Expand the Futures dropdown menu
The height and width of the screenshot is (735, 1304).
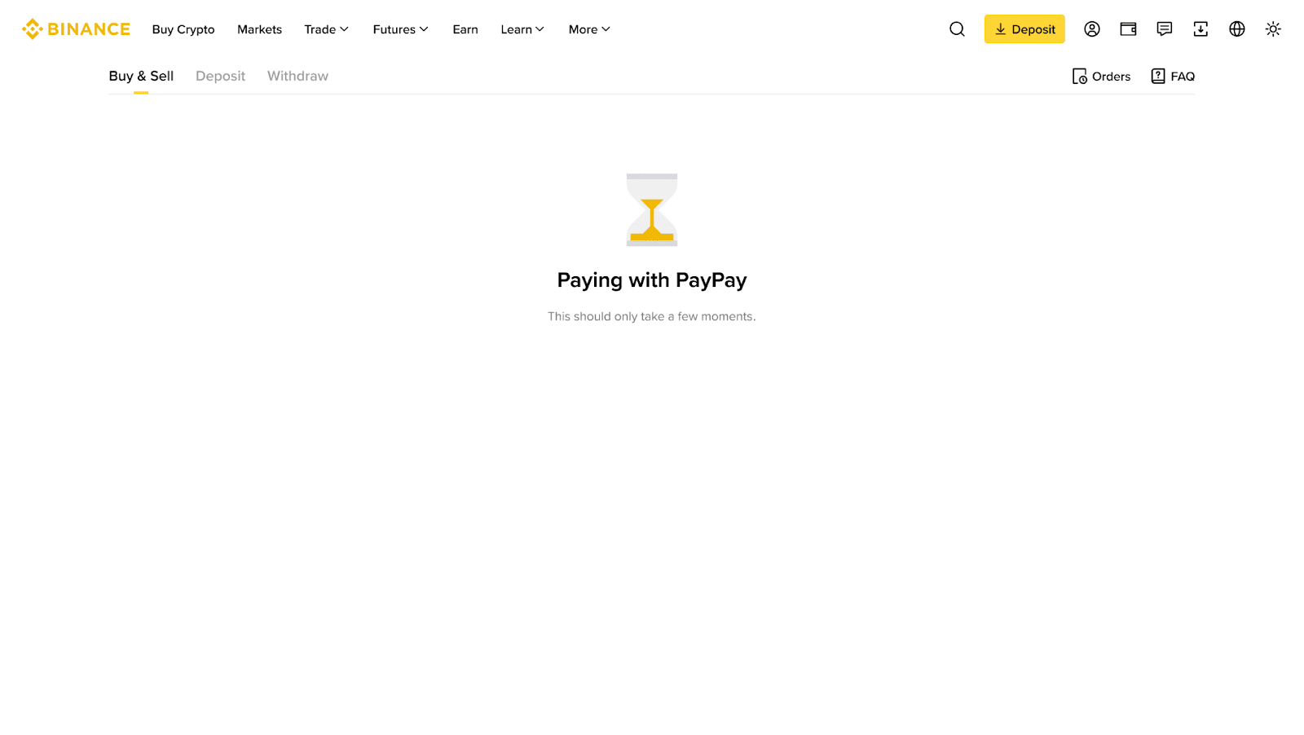[x=400, y=29]
